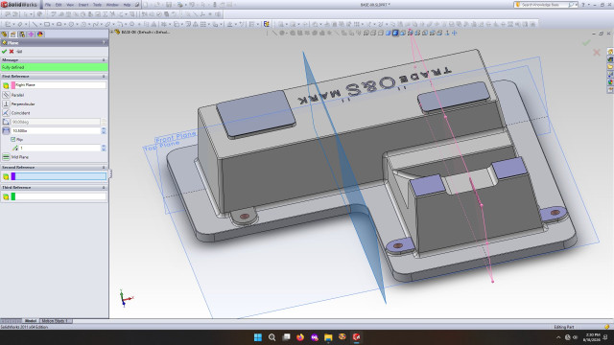The width and height of the screenshot is (614, 345).
Task: Click the Plane PropertyManager help question mark
Action: (x=104, y=42)
